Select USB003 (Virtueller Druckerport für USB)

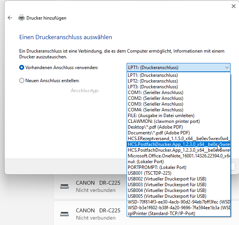pos(178,185)
